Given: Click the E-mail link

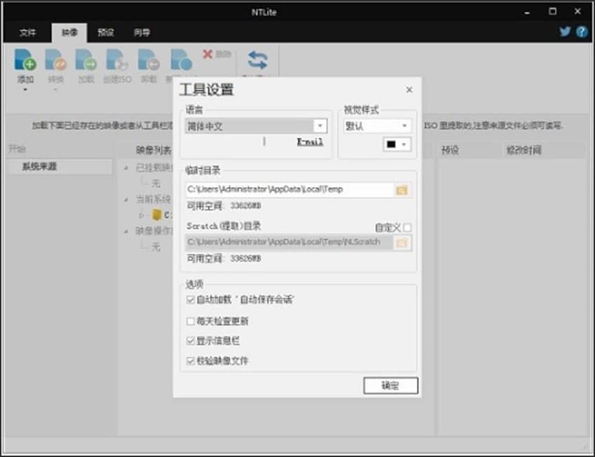Looking at the screenshot, I should (x=309, y=142).
